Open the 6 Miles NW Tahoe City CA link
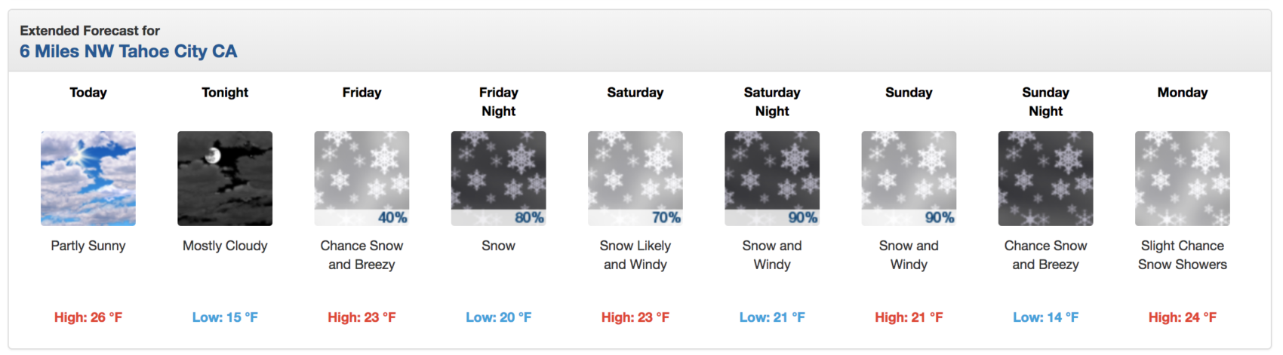Viewport: 1283px width, 355px height. point(128,51)
